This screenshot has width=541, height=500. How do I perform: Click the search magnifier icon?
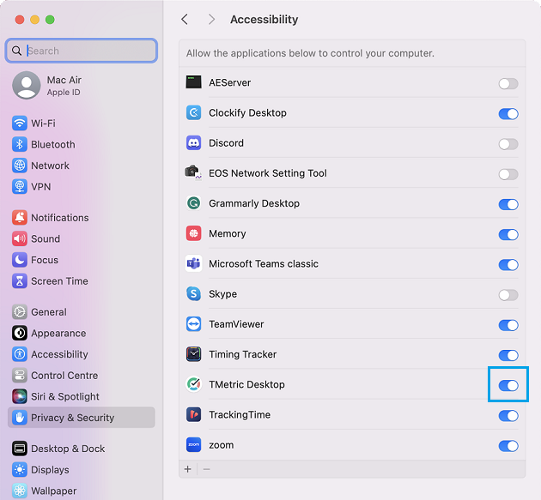[x=16, y=51]
